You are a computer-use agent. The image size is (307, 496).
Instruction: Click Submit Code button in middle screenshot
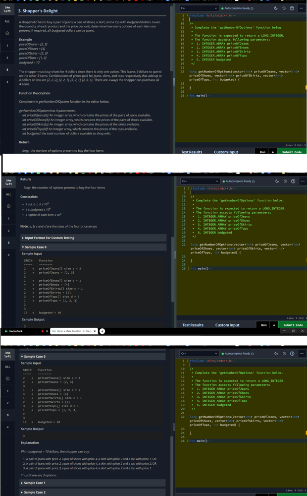pos(293,325)
